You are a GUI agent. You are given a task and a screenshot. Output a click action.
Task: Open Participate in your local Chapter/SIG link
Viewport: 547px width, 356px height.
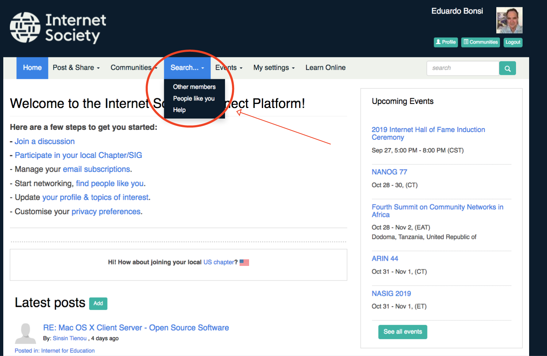[x=78, y=155]
